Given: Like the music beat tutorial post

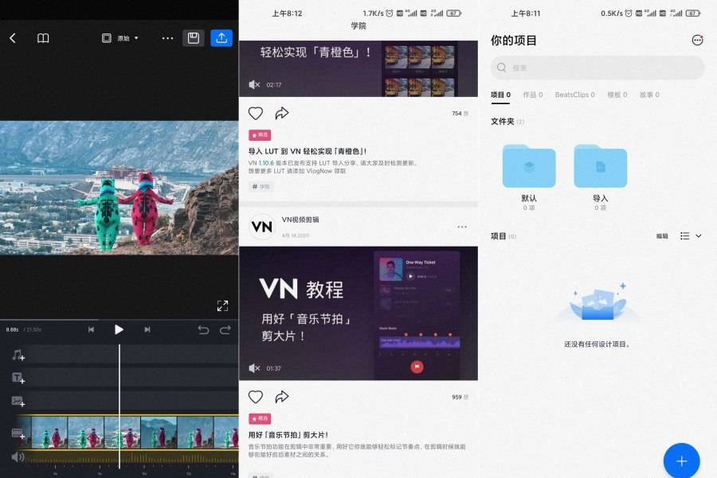Looking at the screenshot, I should click(x=256, y=397).
